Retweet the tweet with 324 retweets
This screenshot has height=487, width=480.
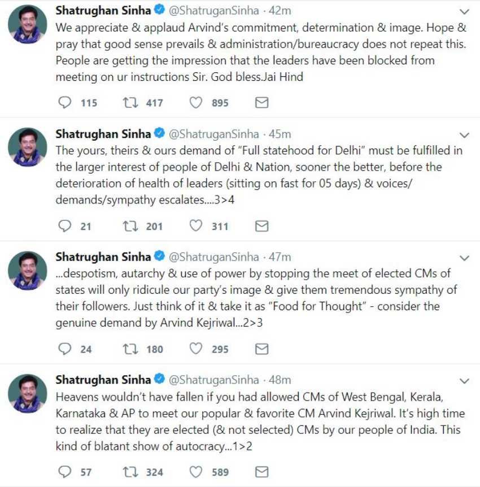130,472
